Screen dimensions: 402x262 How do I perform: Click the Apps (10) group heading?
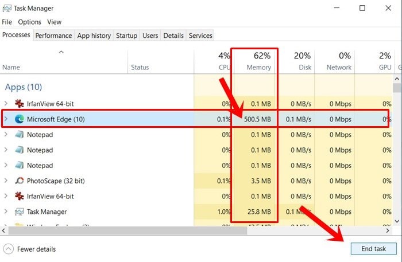coord(24,87)
